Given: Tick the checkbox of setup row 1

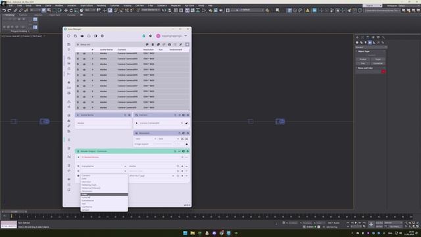Looking at the screenshot, I should click(78, 53).
